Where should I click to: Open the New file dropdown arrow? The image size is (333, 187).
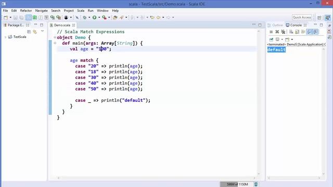tap(10, 17)
